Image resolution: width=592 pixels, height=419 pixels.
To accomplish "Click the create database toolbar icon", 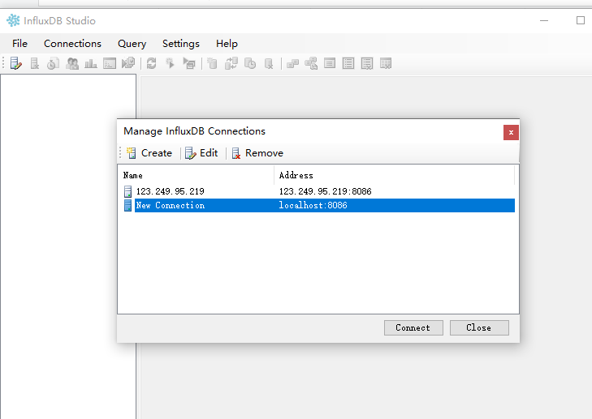I will point(213,63).
